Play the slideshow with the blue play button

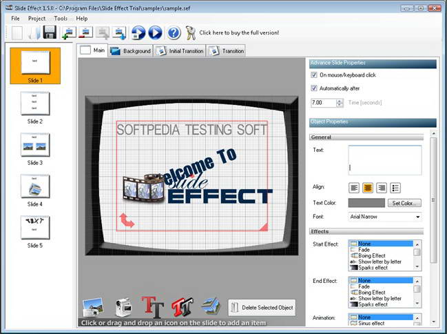[x=155, y=32]
